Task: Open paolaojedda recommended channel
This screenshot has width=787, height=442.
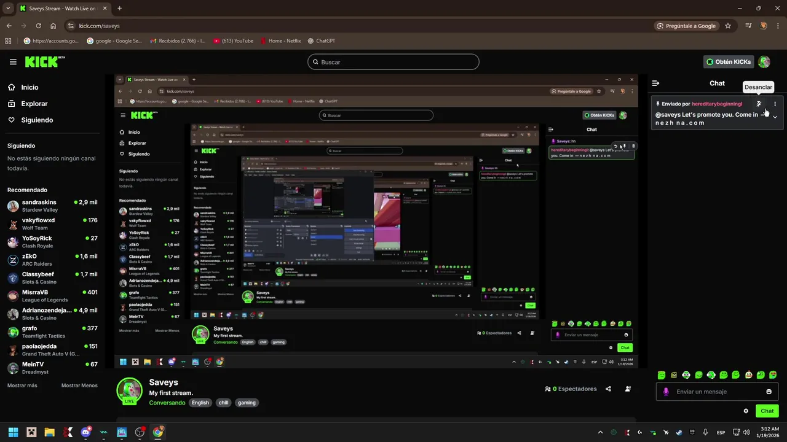Action: pos(52,350)
